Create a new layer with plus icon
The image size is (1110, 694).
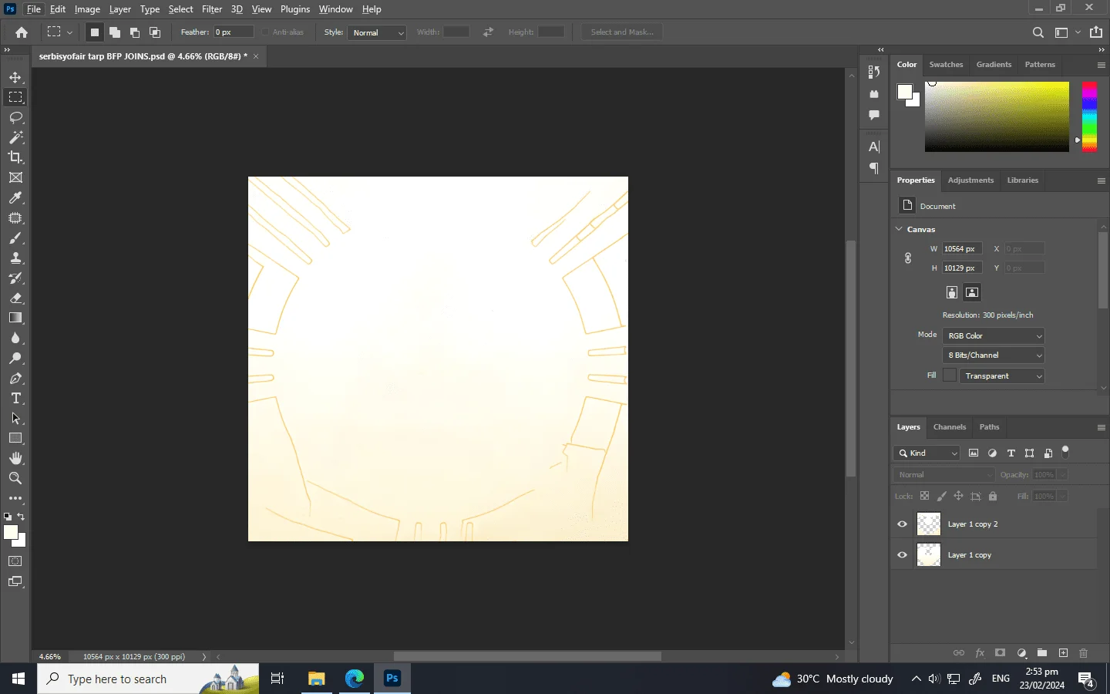[1063, 653]
